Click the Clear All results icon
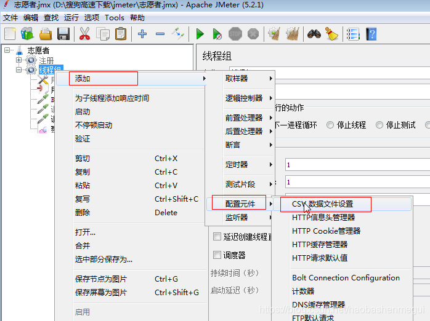Screen dimensions: 430x321 [293, 34]
